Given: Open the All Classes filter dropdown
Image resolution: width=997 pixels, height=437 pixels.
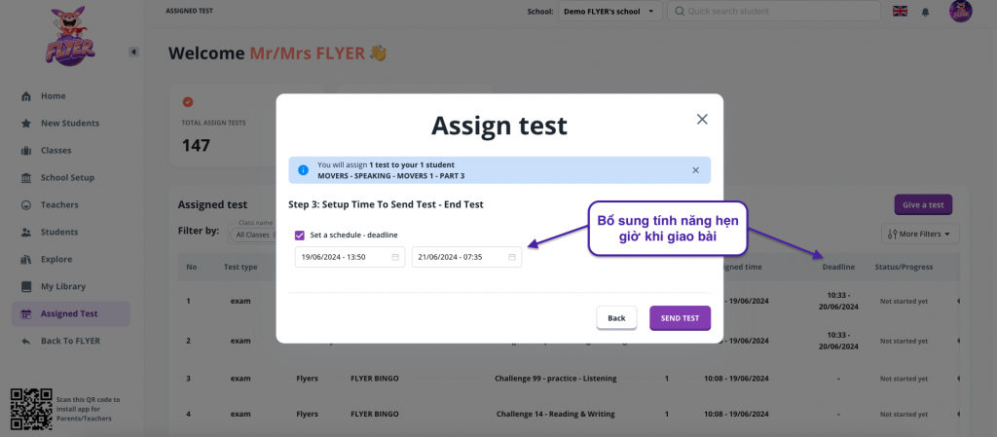Looking at the screenshot, I should (253, 235).
